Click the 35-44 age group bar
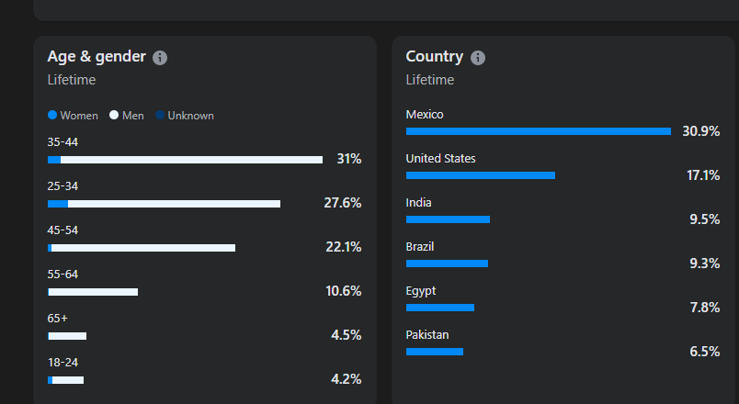739x404 pixels. point(185,160)
